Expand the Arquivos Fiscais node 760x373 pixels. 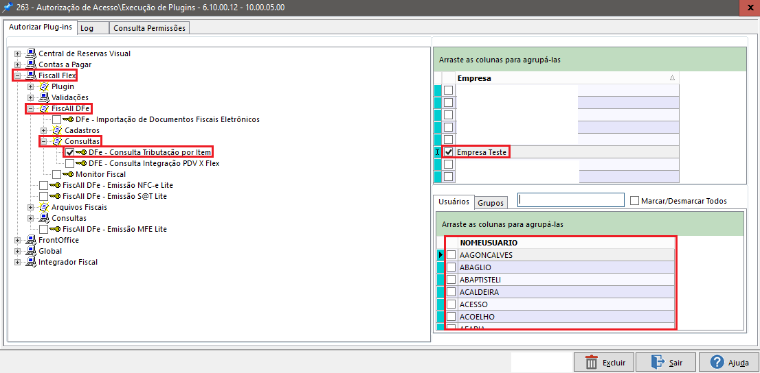coord(31,208)
